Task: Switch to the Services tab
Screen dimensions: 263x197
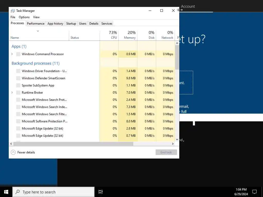Action: click(x=107, y=24)
